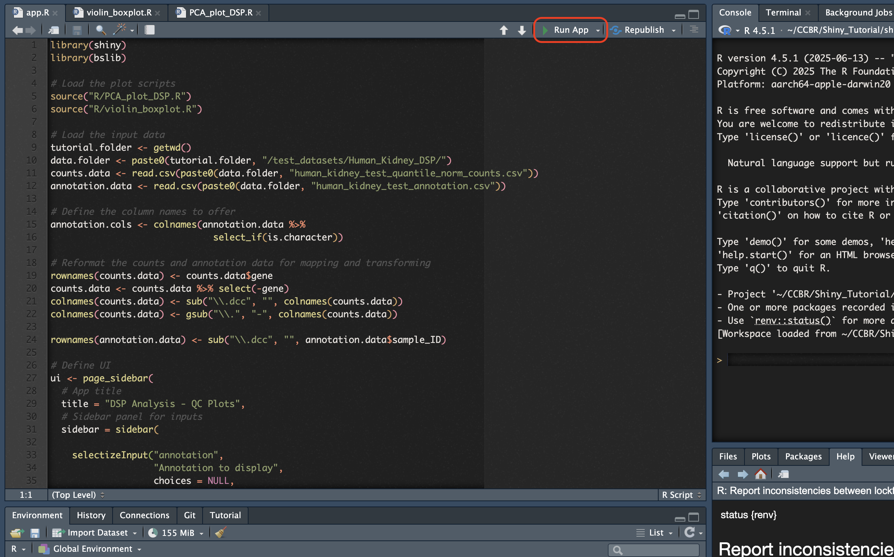Click the find/replace magnifier icon
This screenshot has width=894, height=557.
101,30
